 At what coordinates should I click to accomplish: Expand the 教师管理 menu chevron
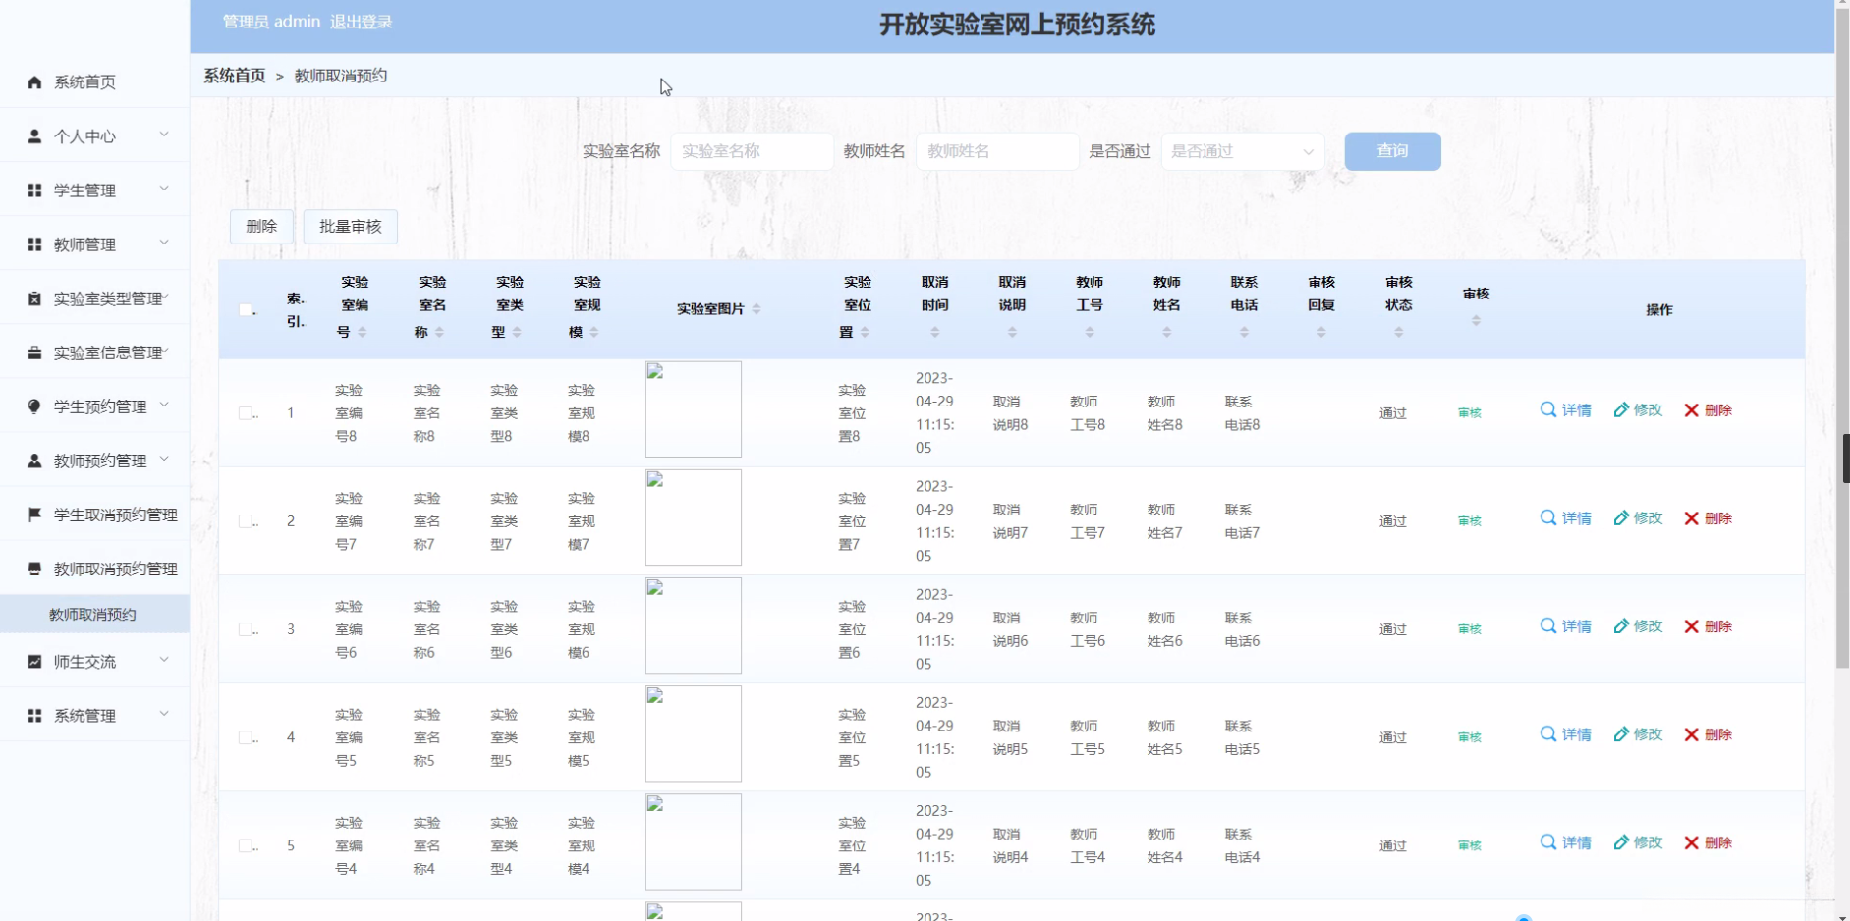pyautogui.click(x=164, y=243)
